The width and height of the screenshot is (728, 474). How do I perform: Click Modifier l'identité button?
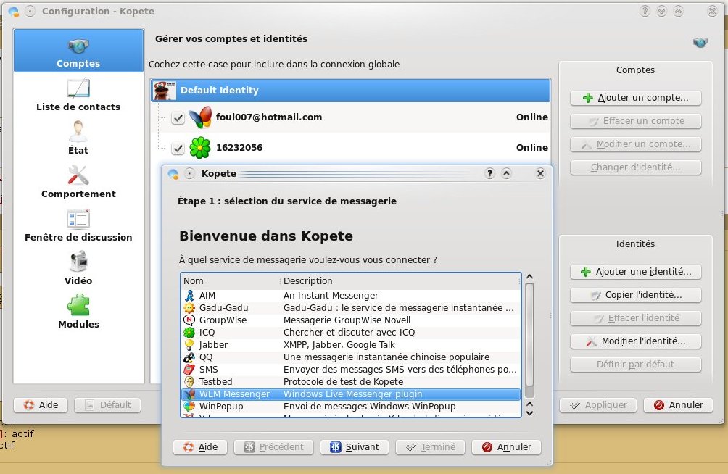(636, 341)
